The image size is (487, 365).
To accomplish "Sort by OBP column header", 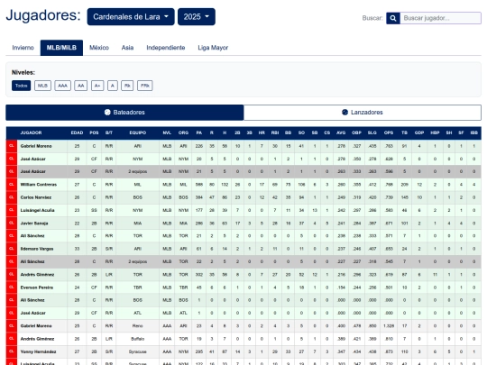I will click(x=356, y=132).
